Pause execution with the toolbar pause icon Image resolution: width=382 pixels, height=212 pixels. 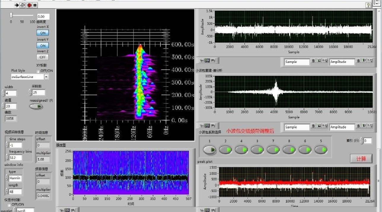tap(35, 5)
